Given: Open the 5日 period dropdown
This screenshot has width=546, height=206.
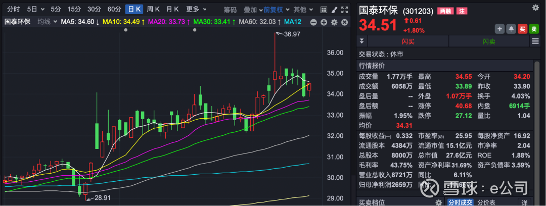Looking at the screenshot, I should point(36,10).
